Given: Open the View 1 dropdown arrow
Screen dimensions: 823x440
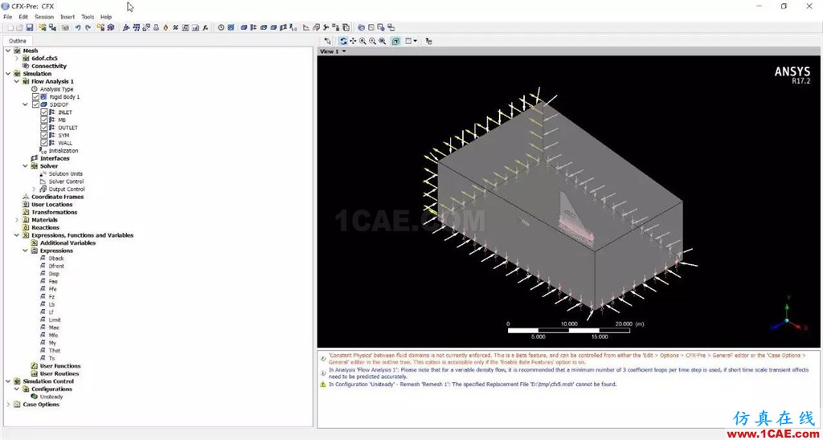Looking at the screenshot, I should click(344, 51).
